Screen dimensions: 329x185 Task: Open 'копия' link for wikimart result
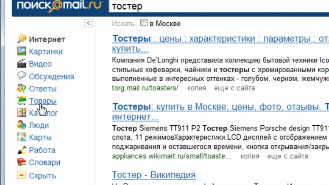pyautogui.click(x=250, y=156)
